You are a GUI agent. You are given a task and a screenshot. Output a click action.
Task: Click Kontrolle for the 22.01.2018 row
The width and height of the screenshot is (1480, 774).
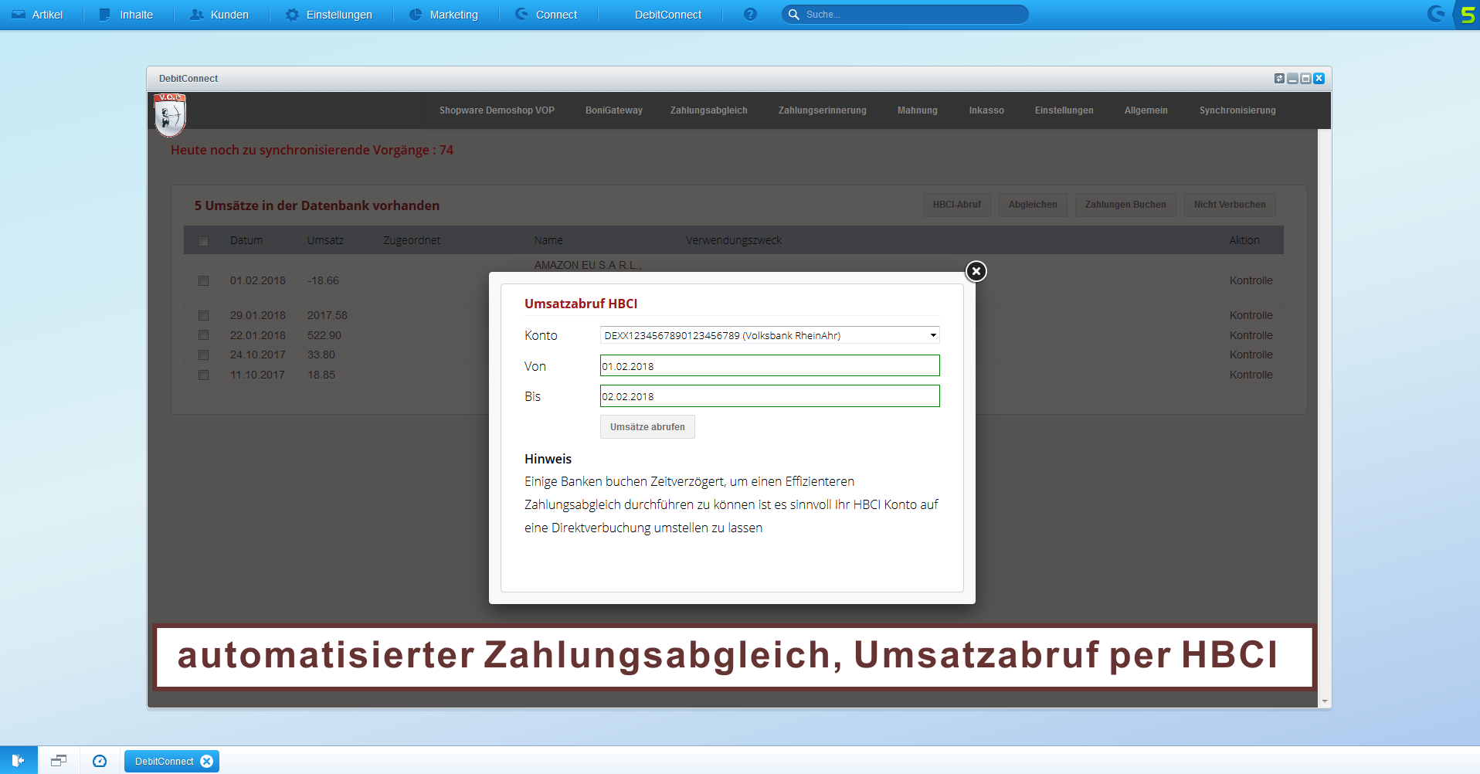pos(1251,335)
